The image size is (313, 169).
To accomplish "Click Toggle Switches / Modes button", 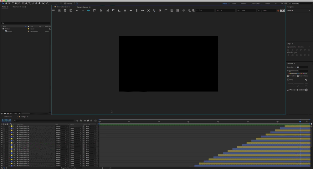I will click(x=68, y=168).
